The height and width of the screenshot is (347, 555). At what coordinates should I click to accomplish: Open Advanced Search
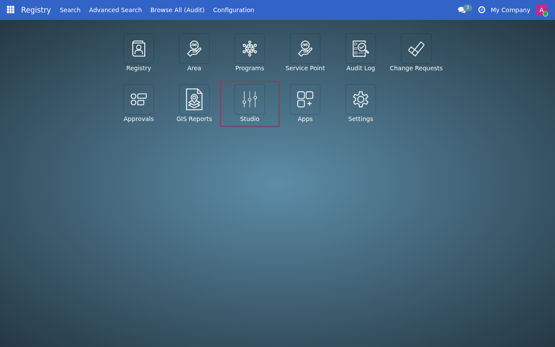(115, 10)
